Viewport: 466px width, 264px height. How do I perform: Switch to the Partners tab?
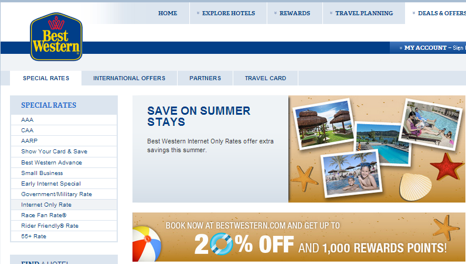[x=205, y=78]
